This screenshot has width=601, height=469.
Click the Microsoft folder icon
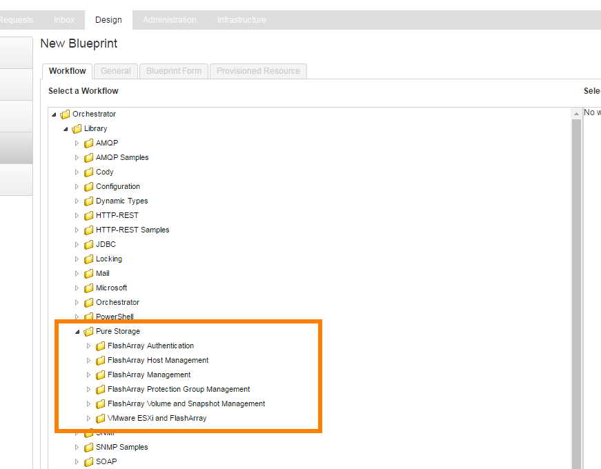click(x=88, y=288)
